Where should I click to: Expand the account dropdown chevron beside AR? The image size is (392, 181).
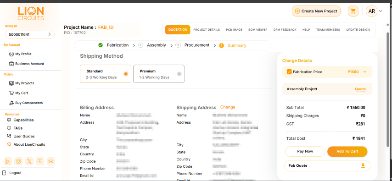(x=381, y=11)
